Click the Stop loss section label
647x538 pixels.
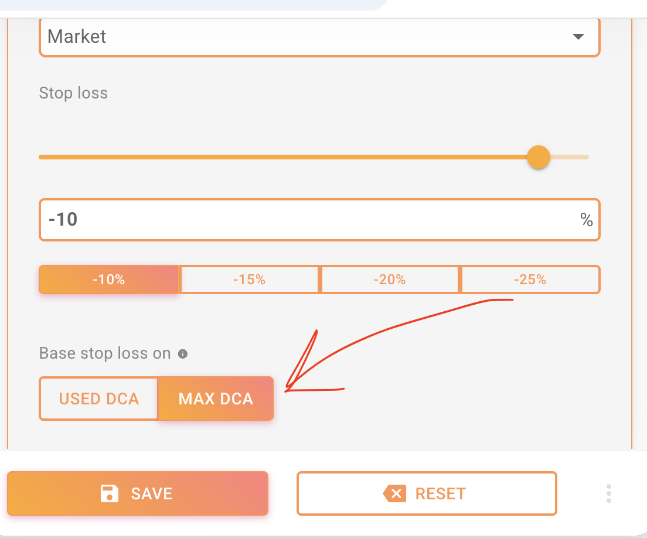pyautogui.click(x=73, y=93)
